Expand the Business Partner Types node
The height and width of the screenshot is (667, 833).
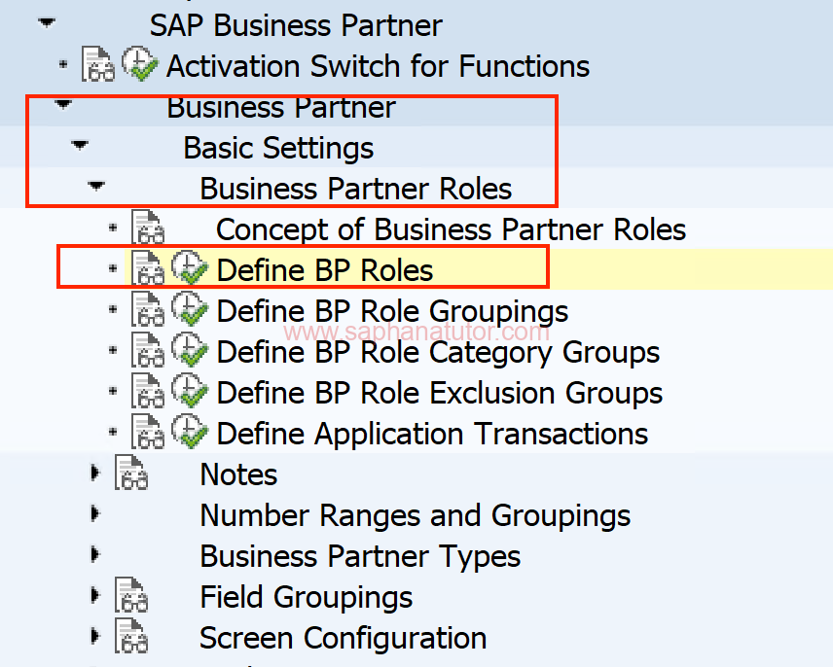[95, 554]
